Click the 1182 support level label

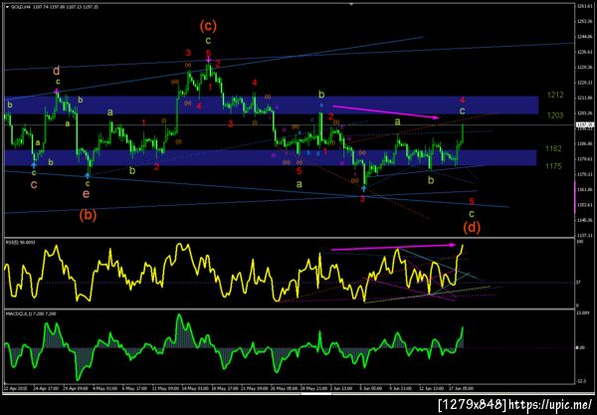pos(553,148)
